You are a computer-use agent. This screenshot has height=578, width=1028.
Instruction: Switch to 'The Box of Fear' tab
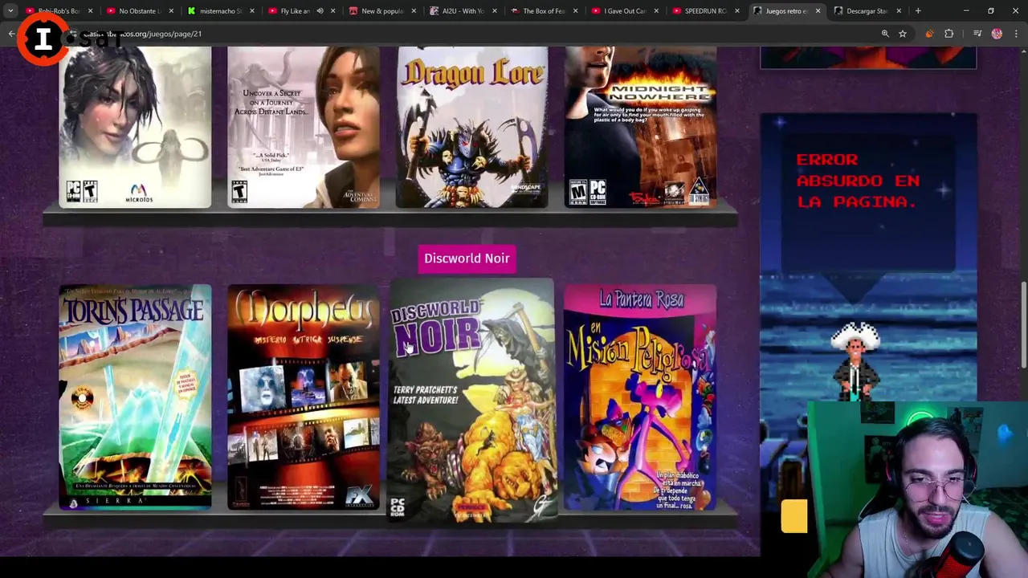pos(544,11)
